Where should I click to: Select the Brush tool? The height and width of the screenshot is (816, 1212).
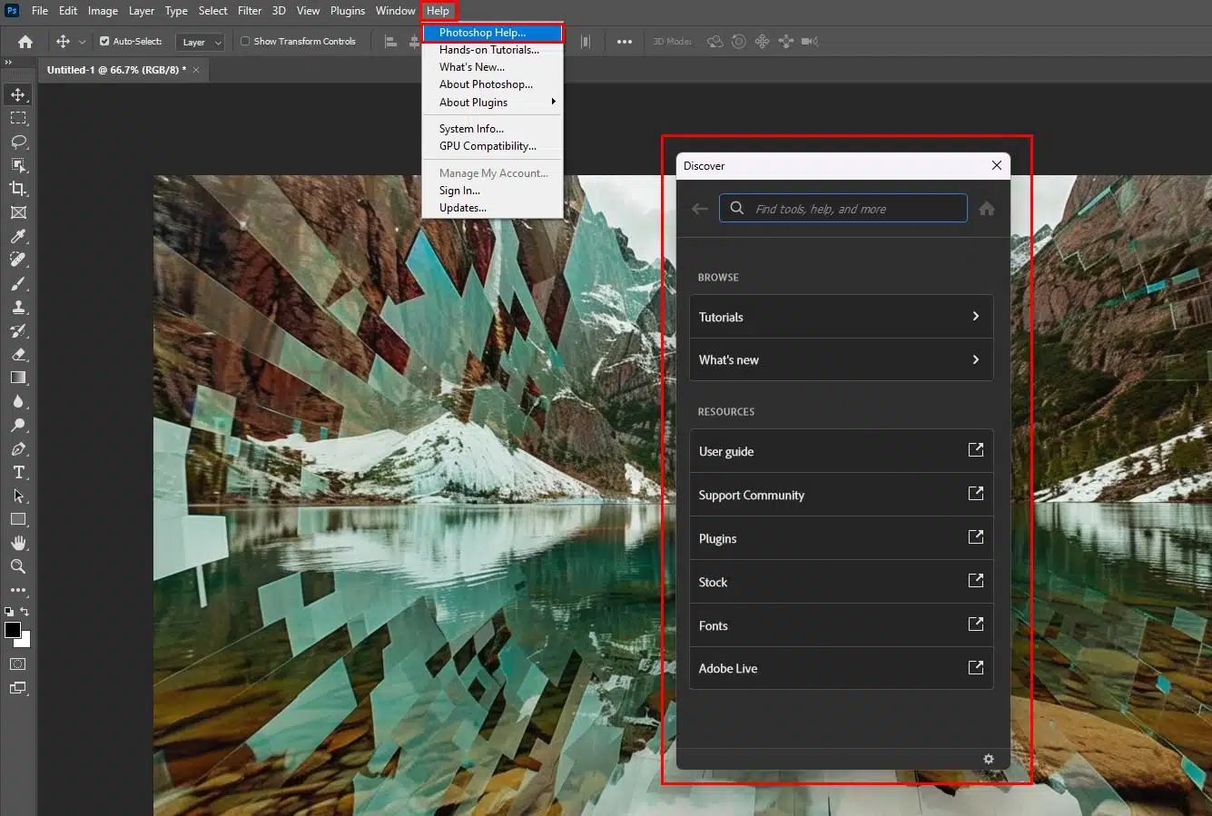coord(18,283)
